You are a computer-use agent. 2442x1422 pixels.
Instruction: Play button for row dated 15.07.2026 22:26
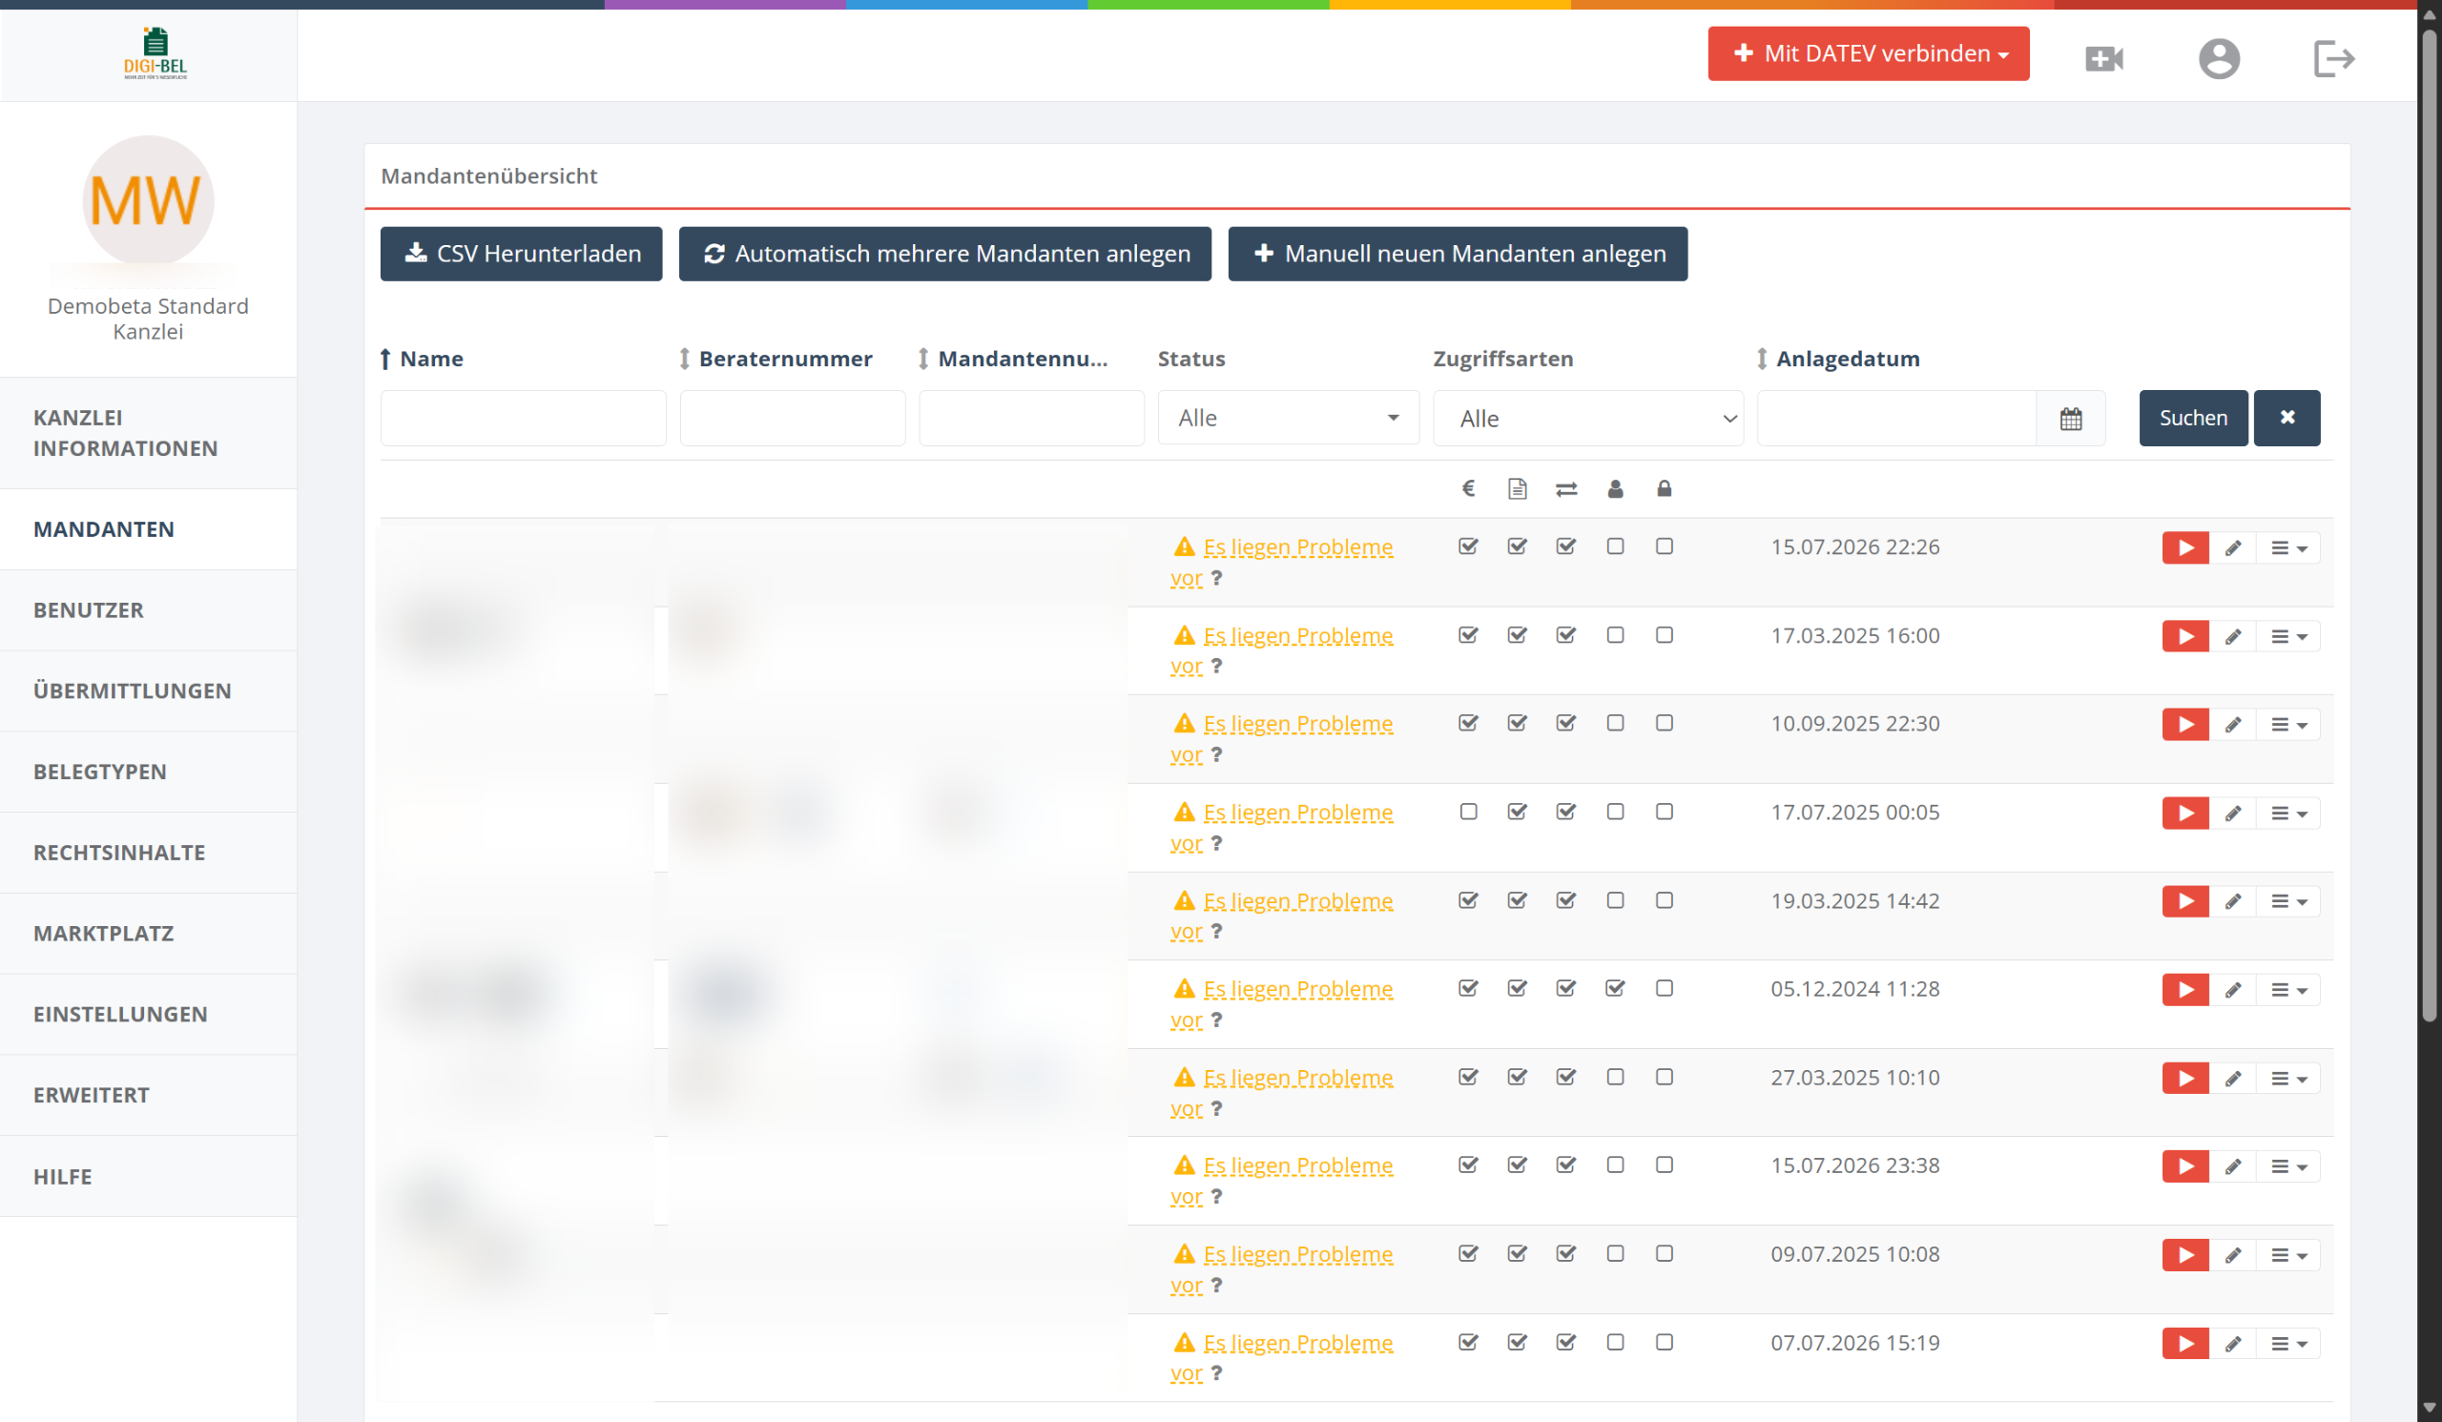pos(2185,547)
